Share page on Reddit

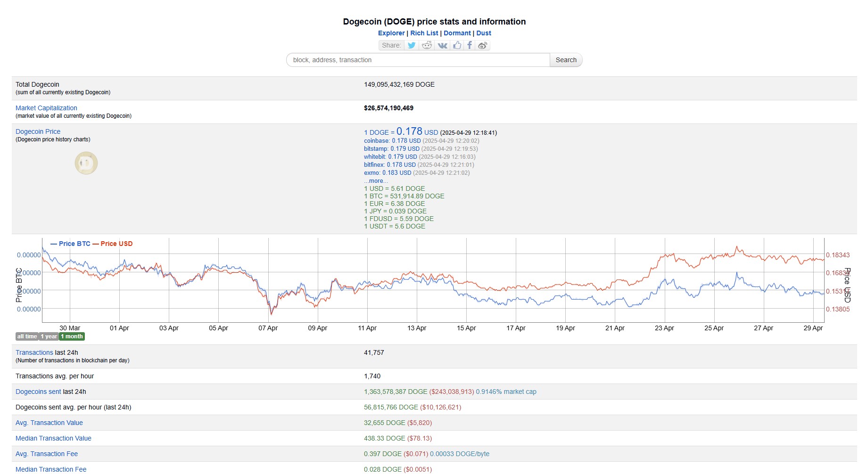tap(427, 45)
